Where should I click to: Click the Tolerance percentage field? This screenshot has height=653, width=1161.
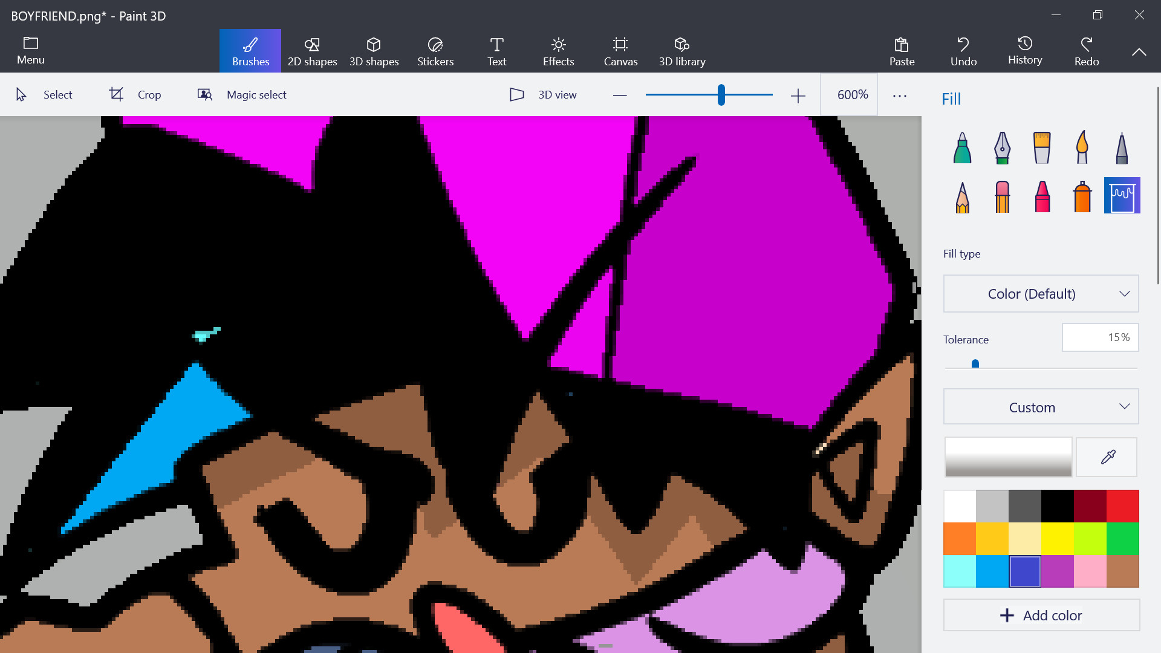click(x=1100, y=337)
